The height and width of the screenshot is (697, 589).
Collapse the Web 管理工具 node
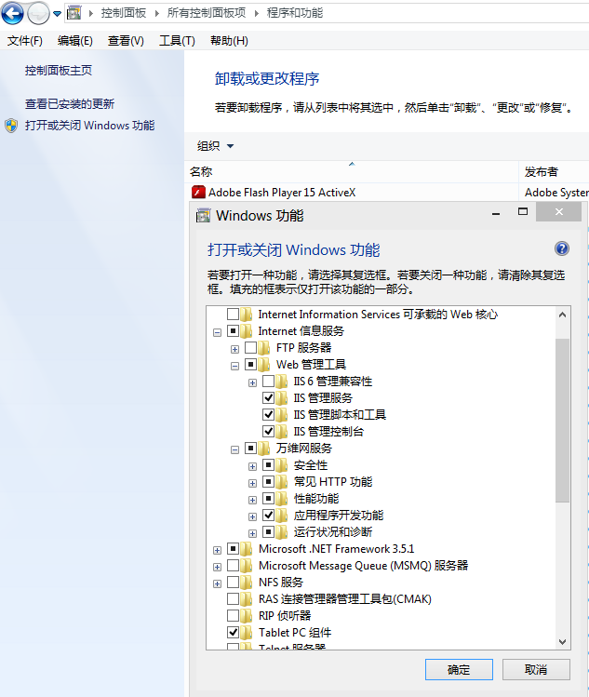234,367
